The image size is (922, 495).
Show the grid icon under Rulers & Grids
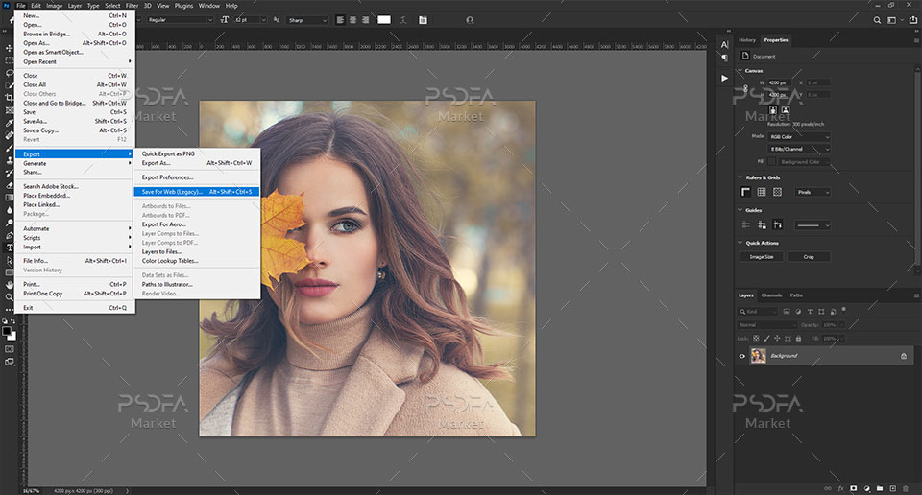(x=762, y=192)
